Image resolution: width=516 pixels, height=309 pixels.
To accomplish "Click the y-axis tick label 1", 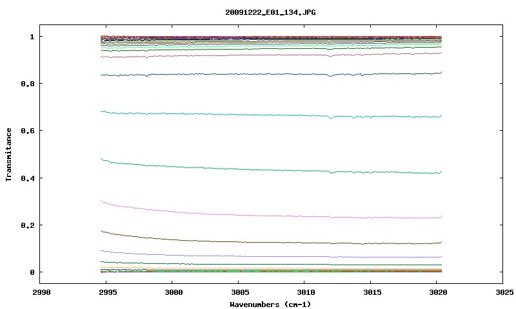I will point(32,37).
